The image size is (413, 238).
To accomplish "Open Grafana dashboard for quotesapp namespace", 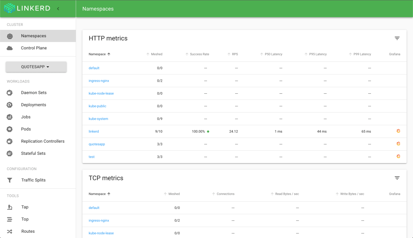I will [x=398, y=144].
